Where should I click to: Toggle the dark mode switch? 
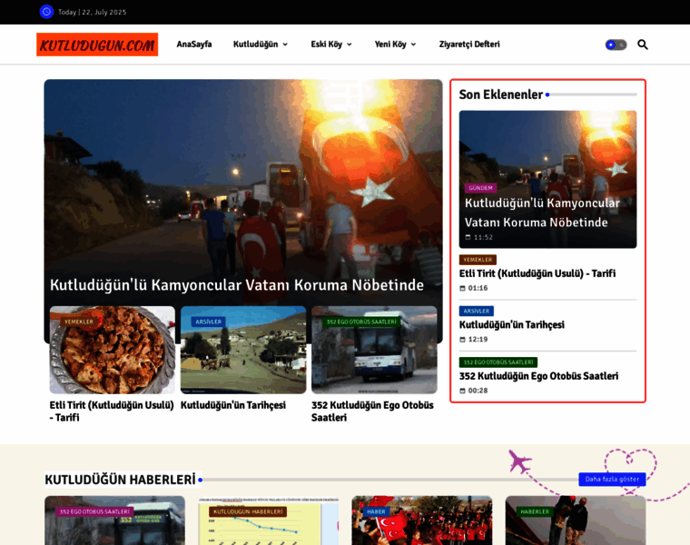pos(616,45)
